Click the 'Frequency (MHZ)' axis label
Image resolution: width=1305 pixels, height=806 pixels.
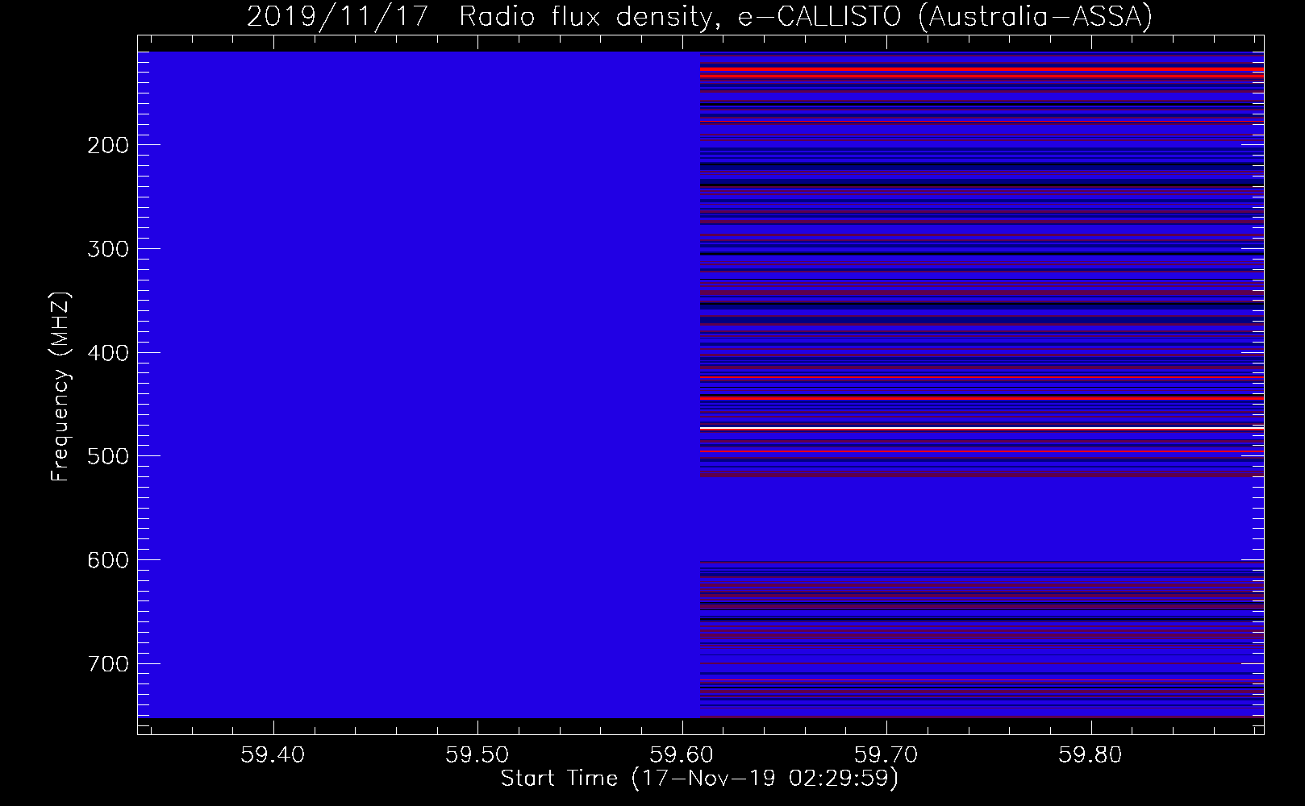(60, 387)
